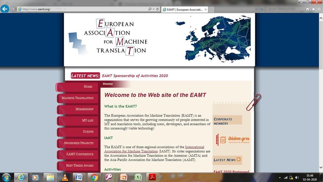Image resolution: width=323 pixels, height=182 pixels.
Task: Follow International Association for Machine Translation link
Action: tap(154, 149)
